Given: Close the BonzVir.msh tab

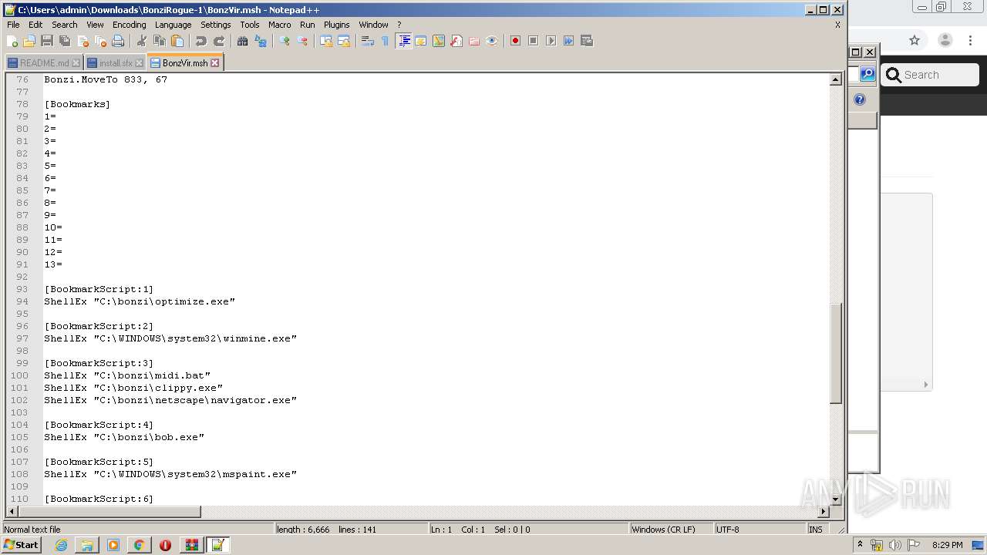Looking at the screenshot, I should tap(215, 63).
